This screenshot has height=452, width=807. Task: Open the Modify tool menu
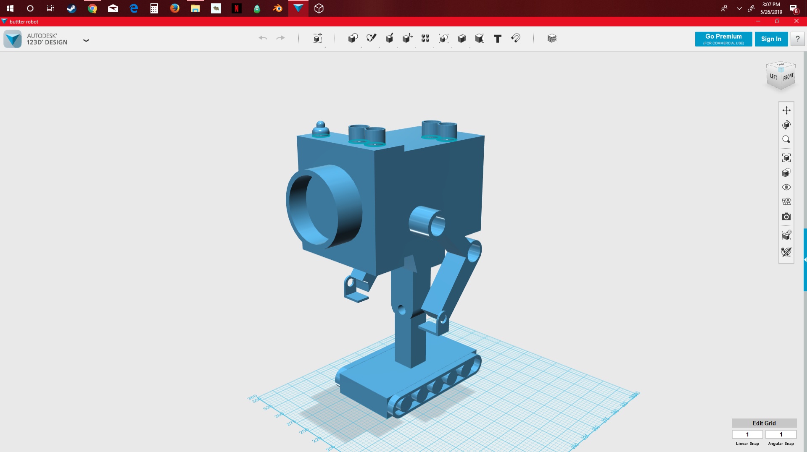point(407,38)
